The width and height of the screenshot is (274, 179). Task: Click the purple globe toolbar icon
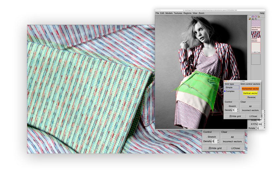256,16
